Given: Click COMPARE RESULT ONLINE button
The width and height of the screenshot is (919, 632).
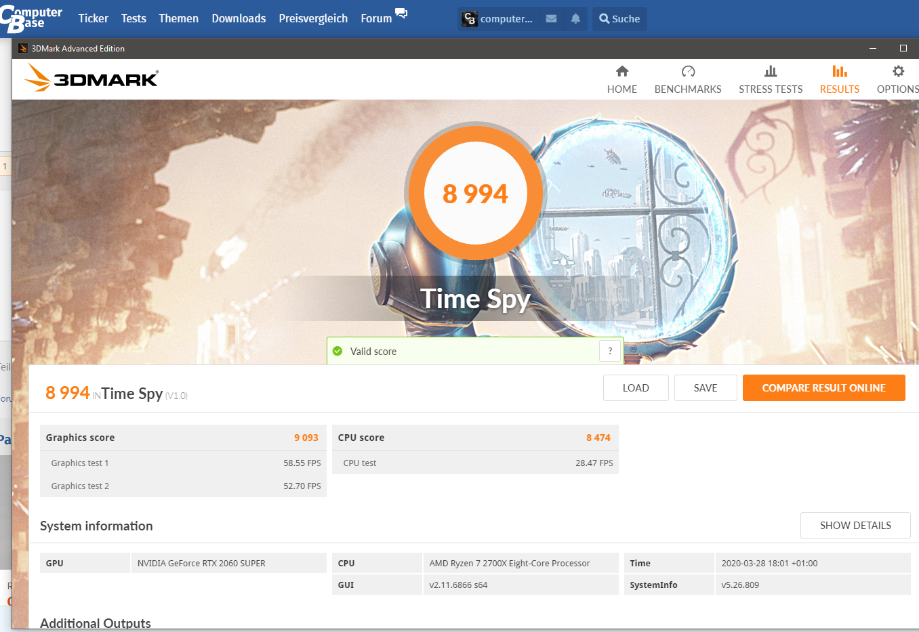Looking at the screenshot, I should coord(824,387).
